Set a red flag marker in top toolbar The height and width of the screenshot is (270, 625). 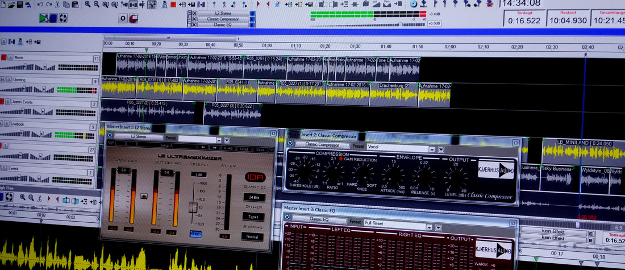tap(259, 5)
